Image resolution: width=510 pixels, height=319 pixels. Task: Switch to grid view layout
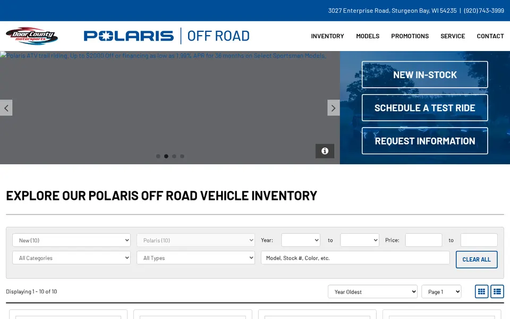coord(481,292)
